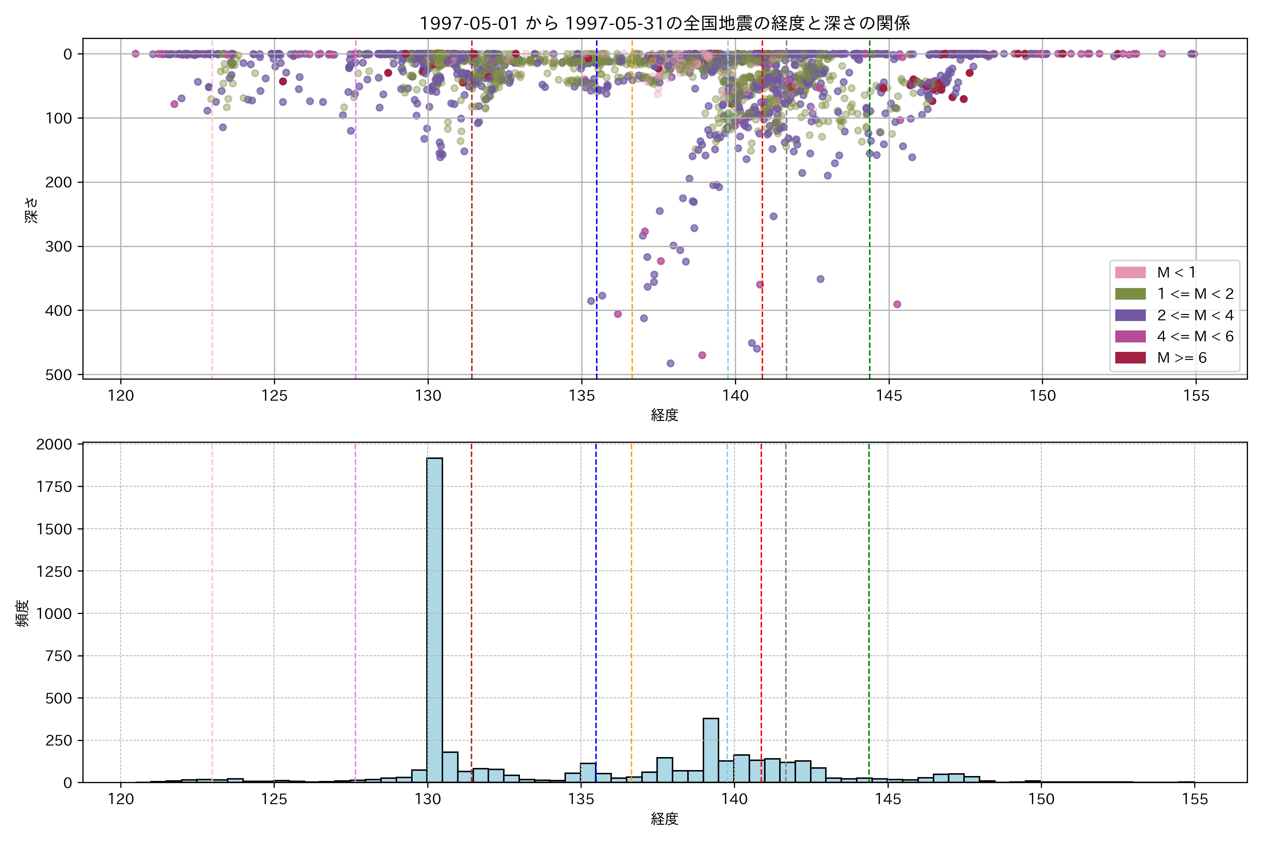This screenshot has width=1263, height=842.
Task: Click the 頻度 y-axis label
Action: [x=22, y=613]
